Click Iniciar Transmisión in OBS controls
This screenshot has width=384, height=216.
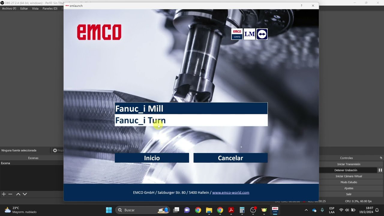click(x=349, y=164)
